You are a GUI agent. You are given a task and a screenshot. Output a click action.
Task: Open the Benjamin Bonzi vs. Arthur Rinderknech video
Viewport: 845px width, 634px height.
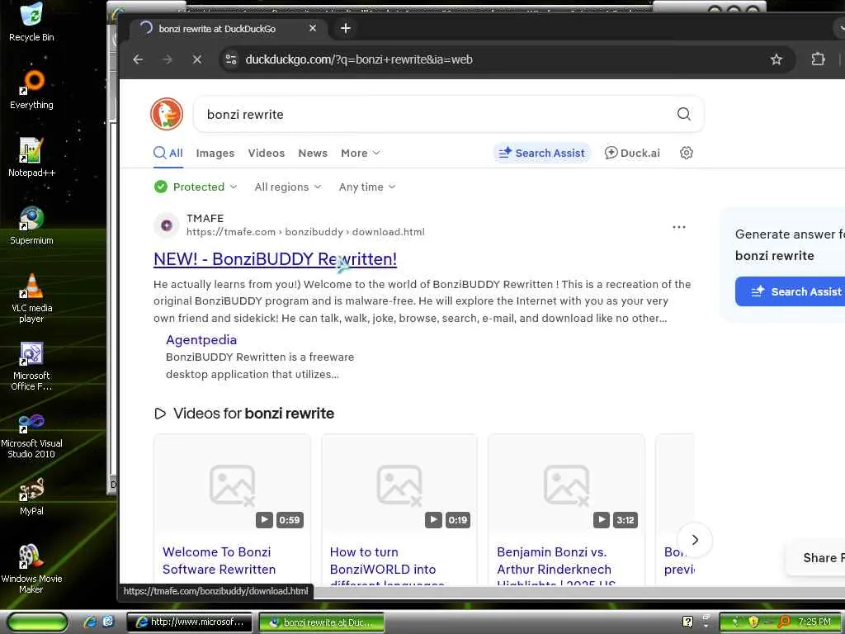click(555, 568)
